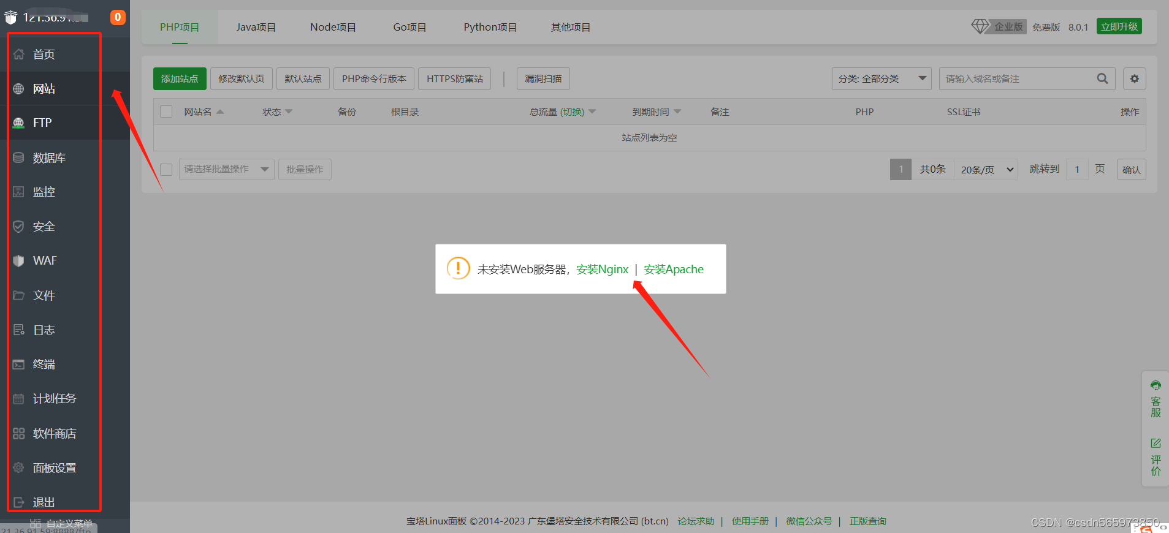The width and height of the screenshot is (1169, 533).
Task: Click the 修改默认页 button
Action: [242, 78]
